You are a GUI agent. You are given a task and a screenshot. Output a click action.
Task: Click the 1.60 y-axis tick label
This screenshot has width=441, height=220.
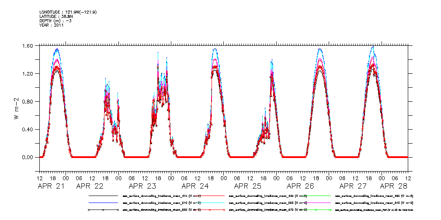point(28,46)
